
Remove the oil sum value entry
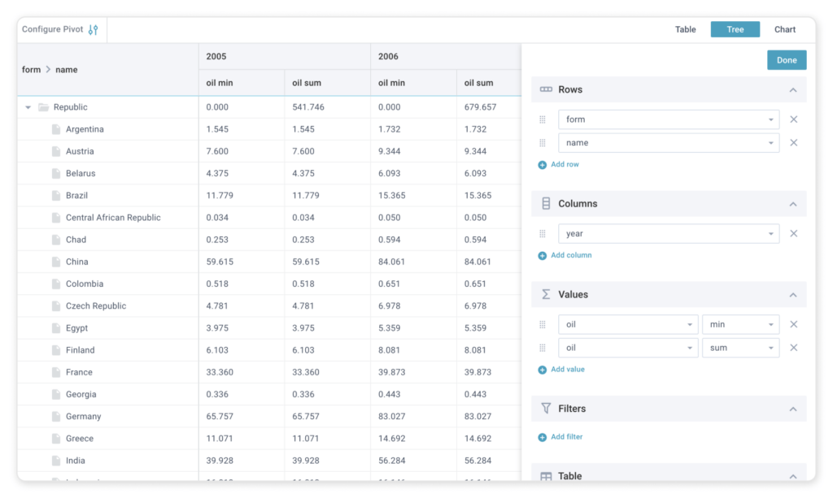click(793, 348)
